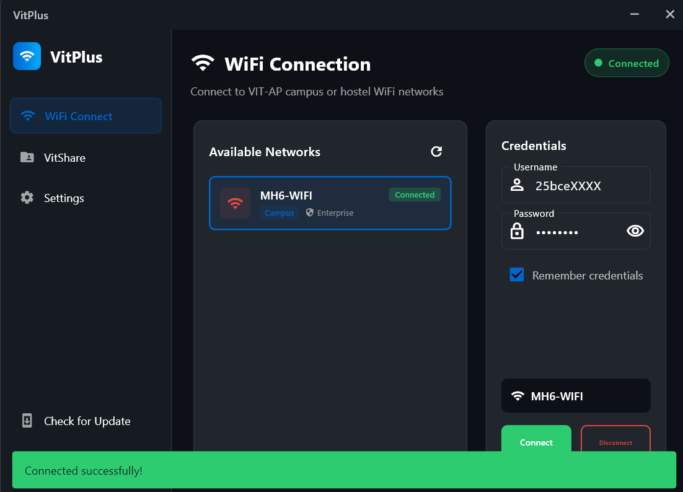Click the WiFi icon in selected network box

[x=518, y=396]
